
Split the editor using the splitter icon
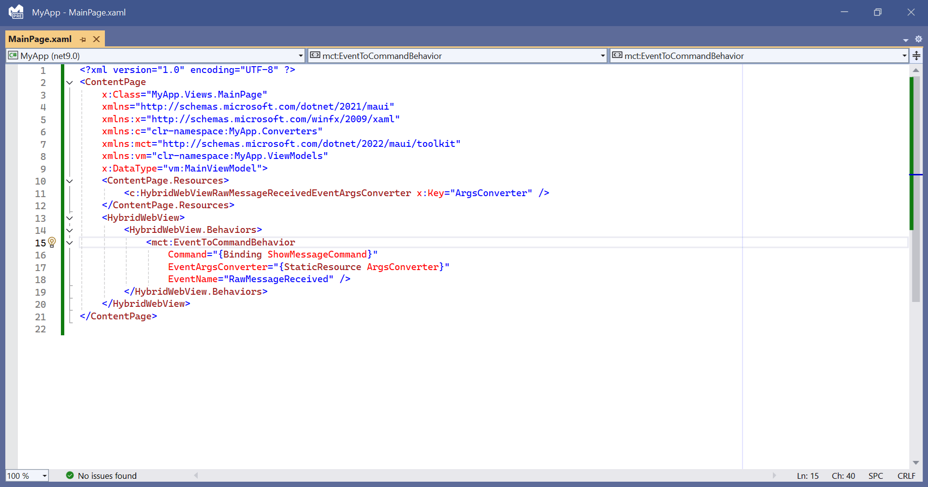click(917, 55)
